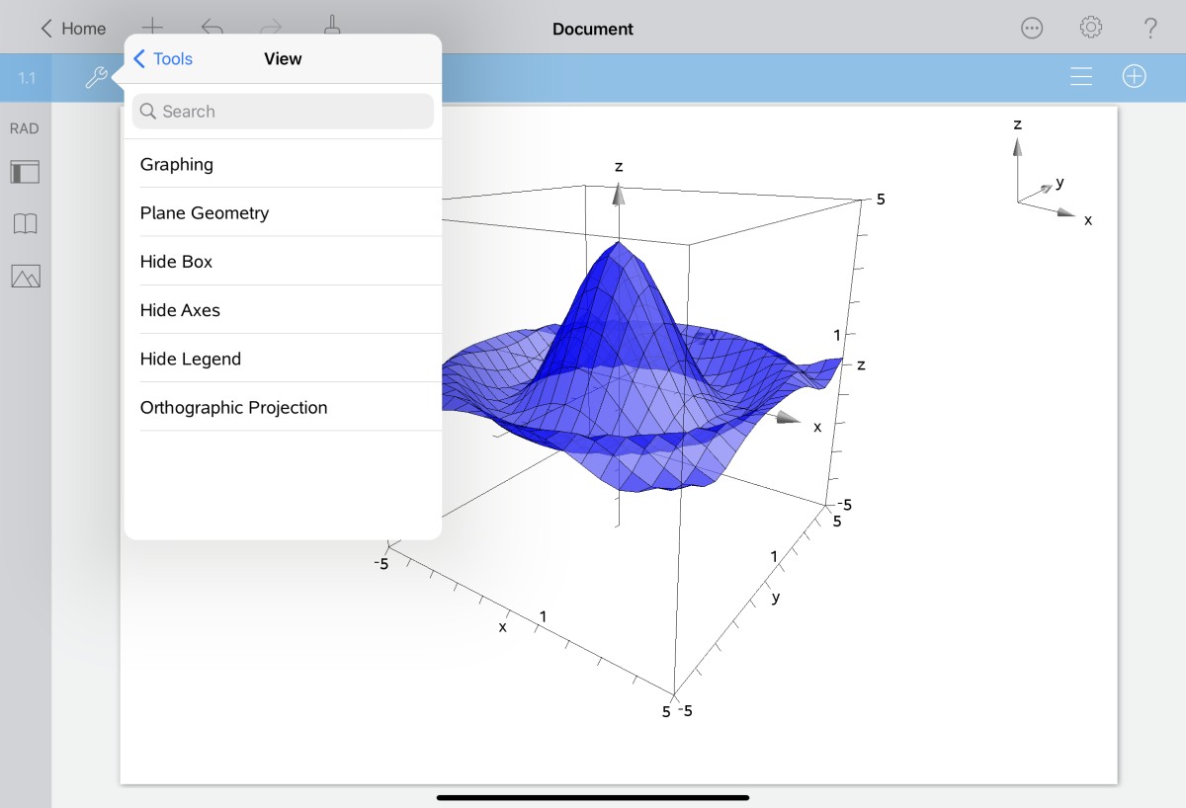The image size is (1186, 808).
Task: Return Home using back chevron
Action: [x=72, y=29]
